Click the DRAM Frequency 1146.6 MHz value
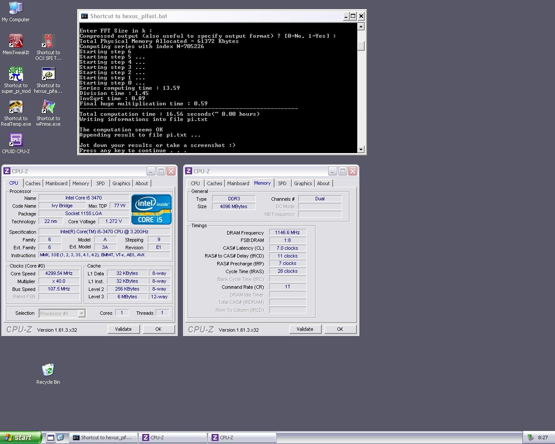The height and width of the screenshot is (444, 555). (x=287, y=232)
